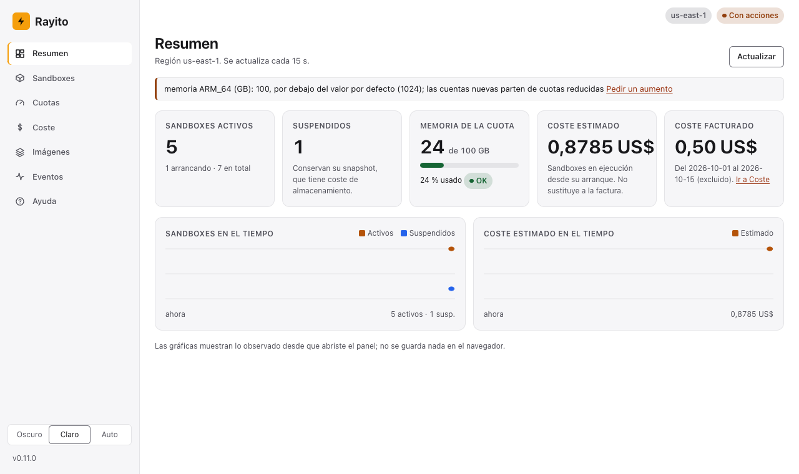Screen dimensions: 799x474
Task: Click the '5 activos · 1 susp.' chart caption
Action: (423, 314)
